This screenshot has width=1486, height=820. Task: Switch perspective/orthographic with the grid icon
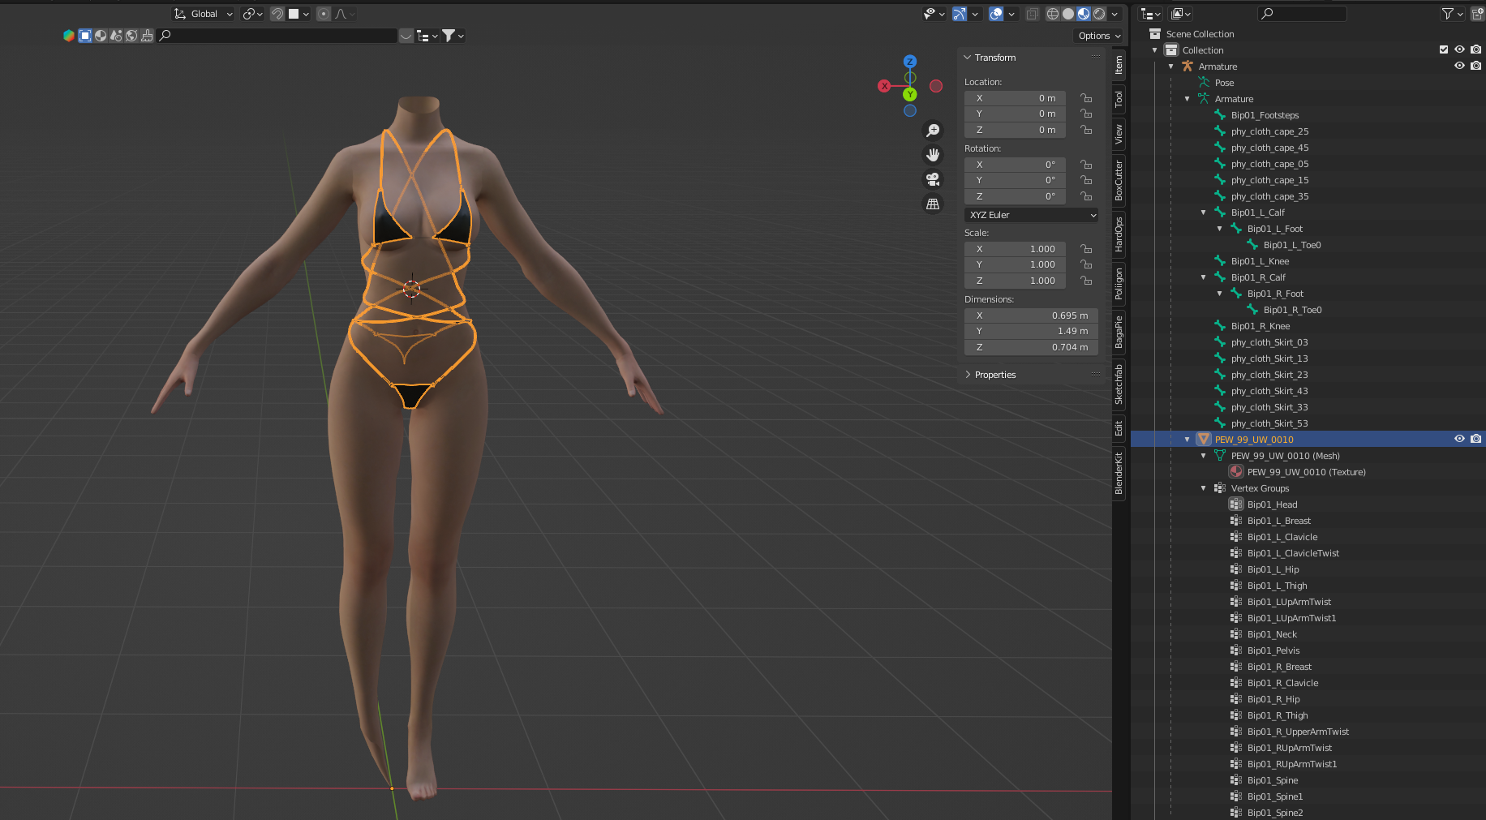point(933,204)
